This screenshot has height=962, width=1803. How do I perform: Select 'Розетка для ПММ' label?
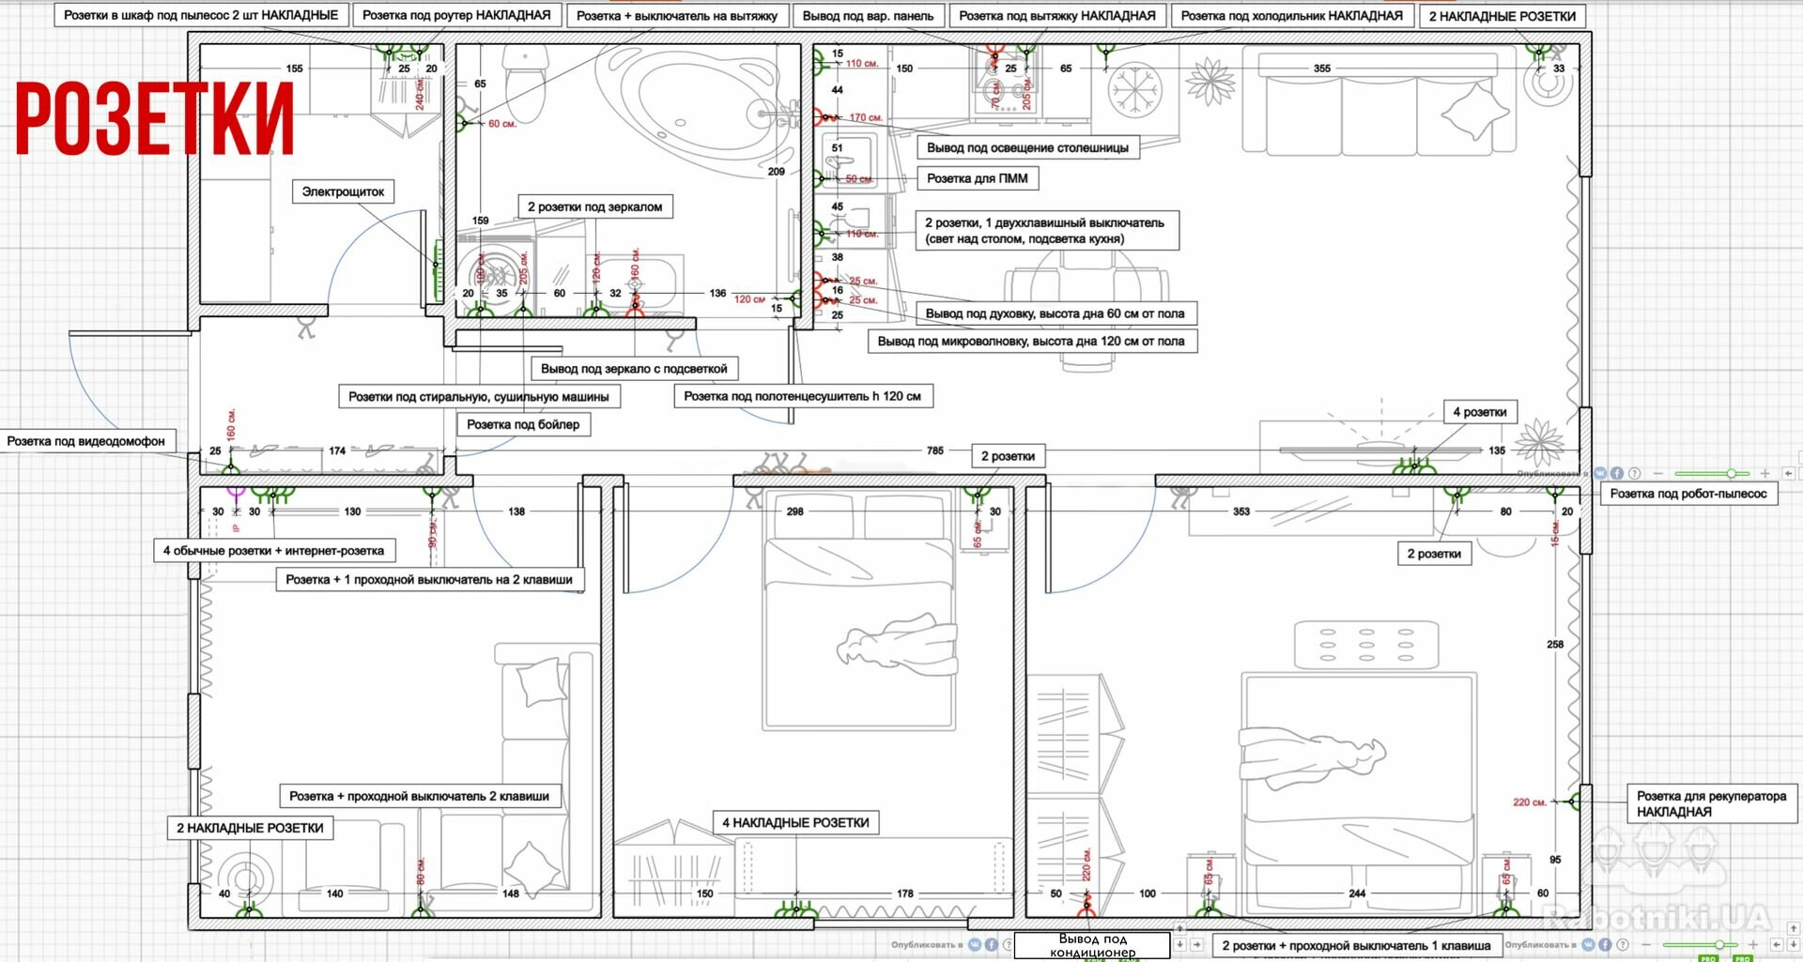coord(978,178)
